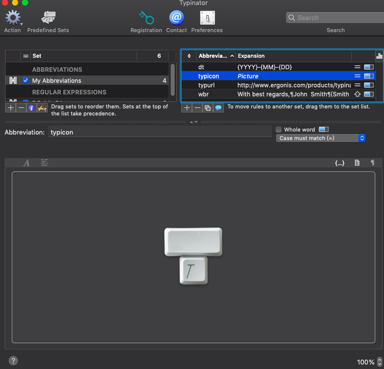
Task: Click the keyboard icon column header
Action: pyautogui.click(x=26, y=56)
